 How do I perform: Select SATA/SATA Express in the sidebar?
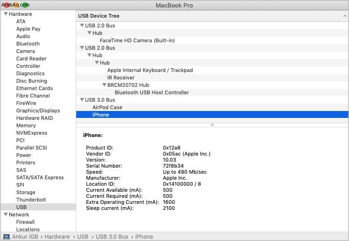40,177
